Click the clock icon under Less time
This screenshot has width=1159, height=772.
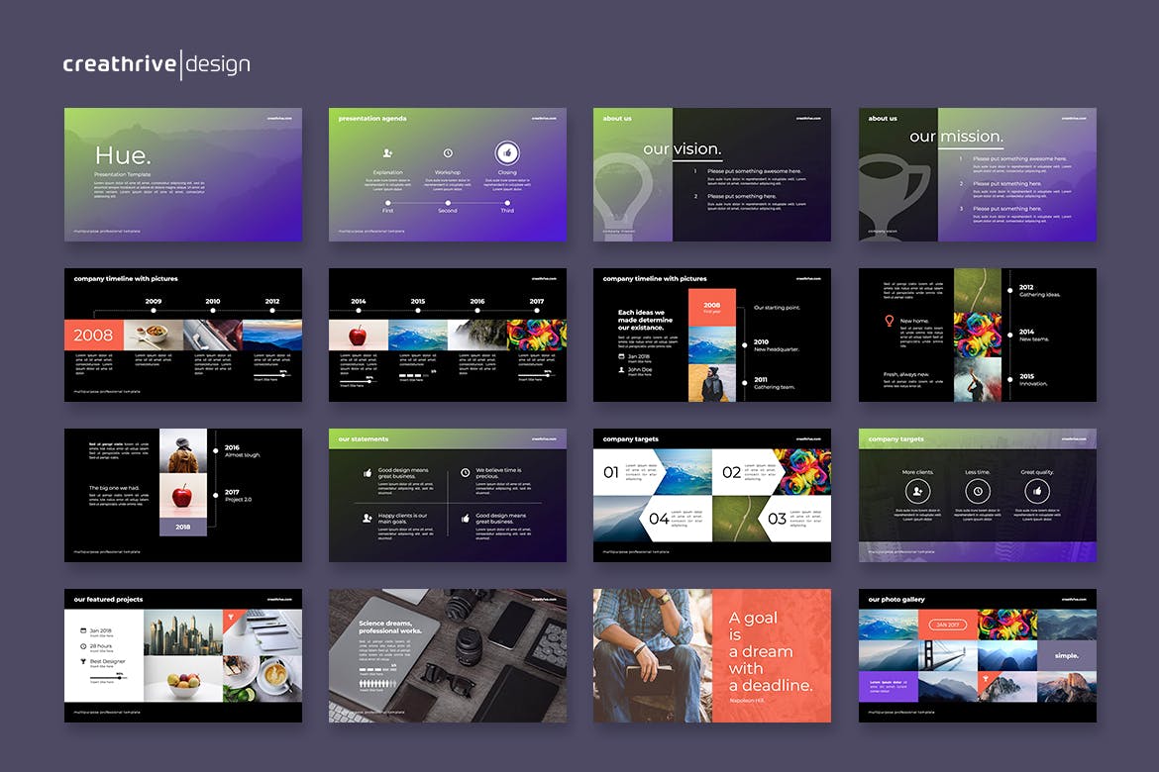pyautogui.click(x=978, y=491)
